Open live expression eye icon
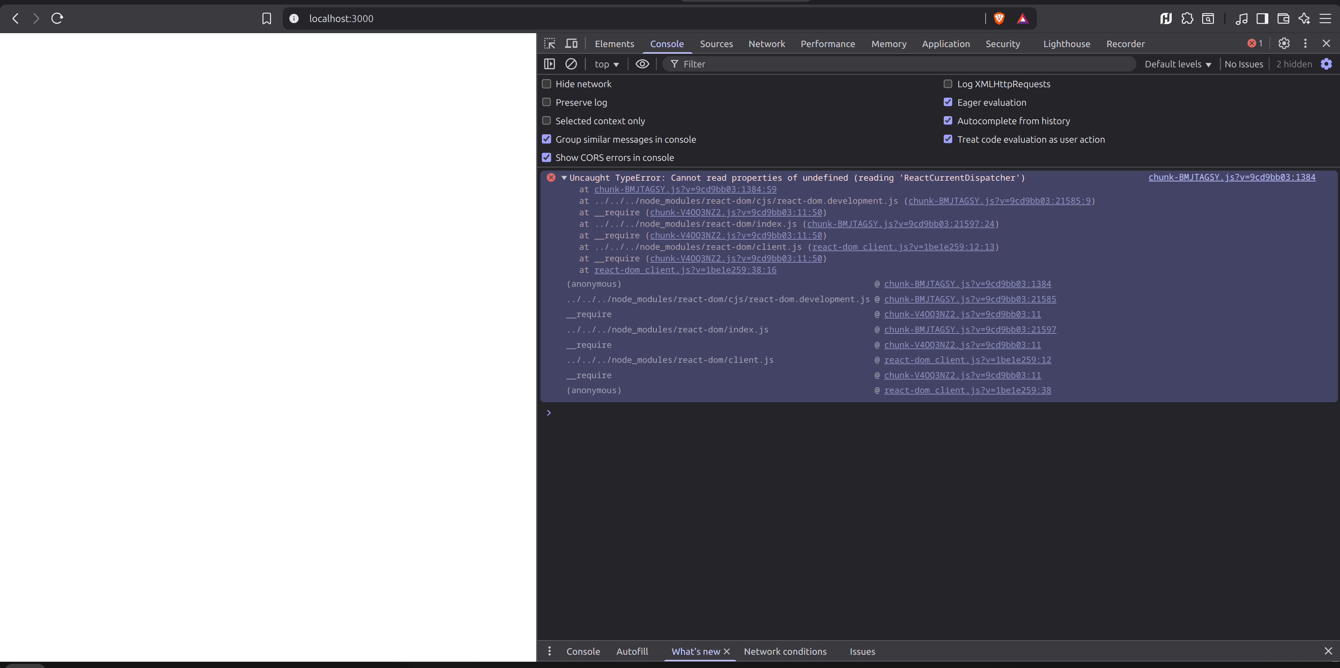The height and width of the screenshot is (668, 1340). coord(642,64)
